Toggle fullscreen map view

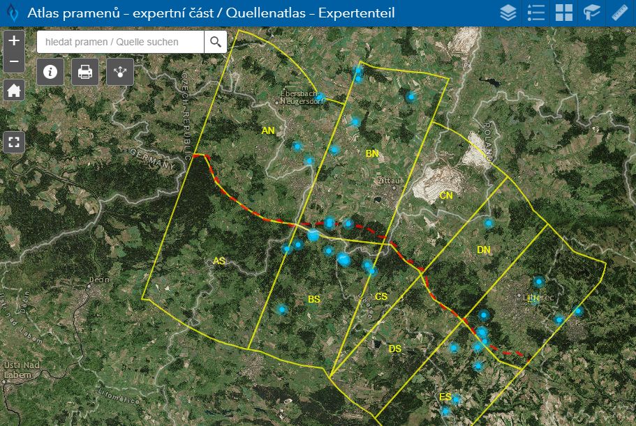coord(14,142)
